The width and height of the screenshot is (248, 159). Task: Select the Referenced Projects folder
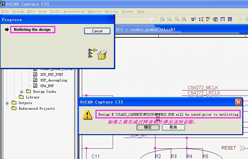pyautogui.click(x=37, y=109)
